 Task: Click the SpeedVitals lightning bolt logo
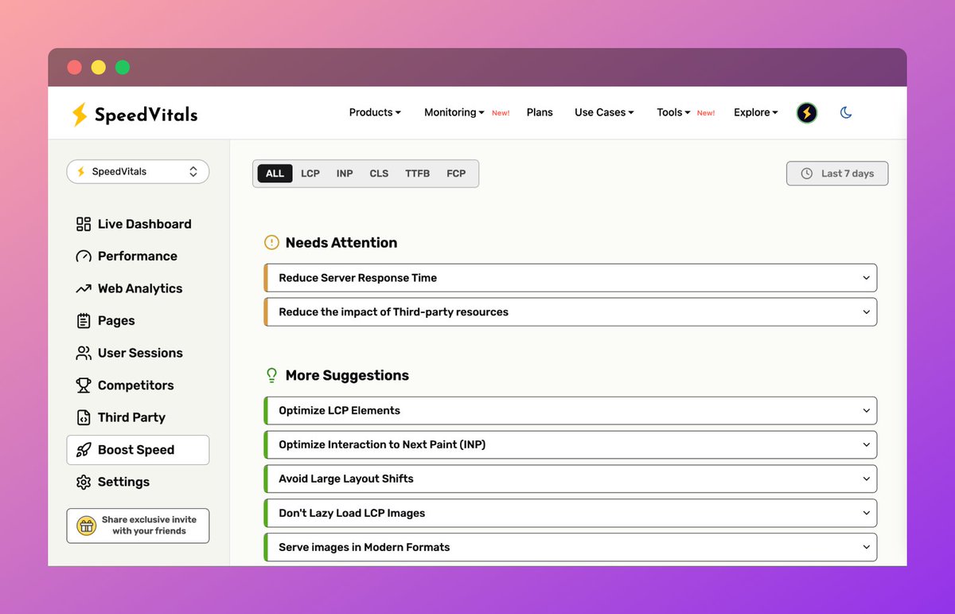[x=79, y=115]
